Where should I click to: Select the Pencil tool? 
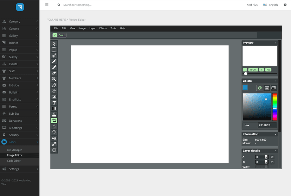[54, 61]
